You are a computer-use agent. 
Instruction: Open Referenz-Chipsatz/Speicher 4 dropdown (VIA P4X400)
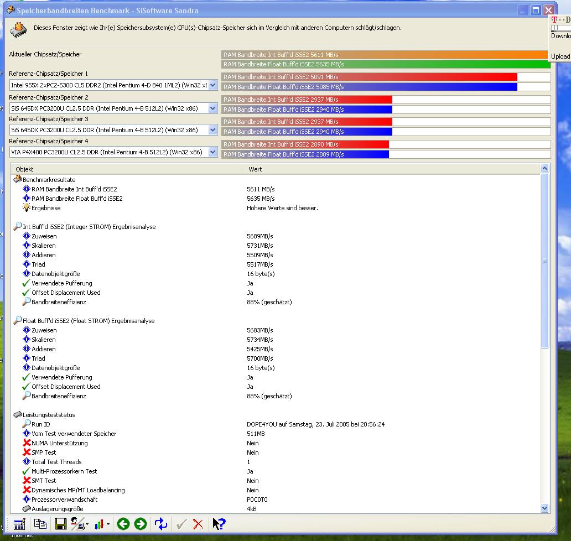pos(213,152)
